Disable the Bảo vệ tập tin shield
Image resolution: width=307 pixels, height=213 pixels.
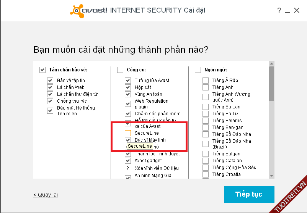pos(50,81)
